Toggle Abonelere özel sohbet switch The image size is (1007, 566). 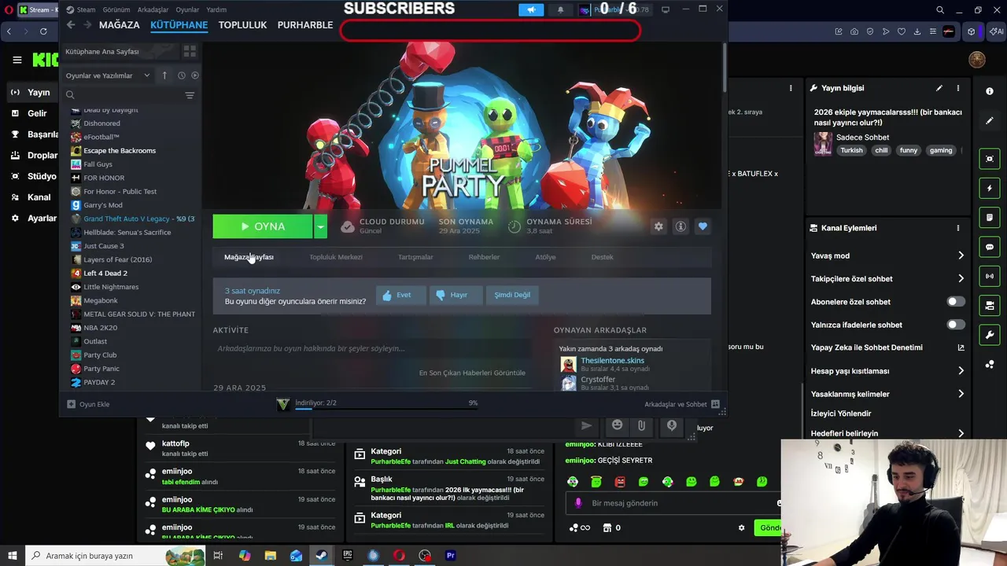pos(955,302)
